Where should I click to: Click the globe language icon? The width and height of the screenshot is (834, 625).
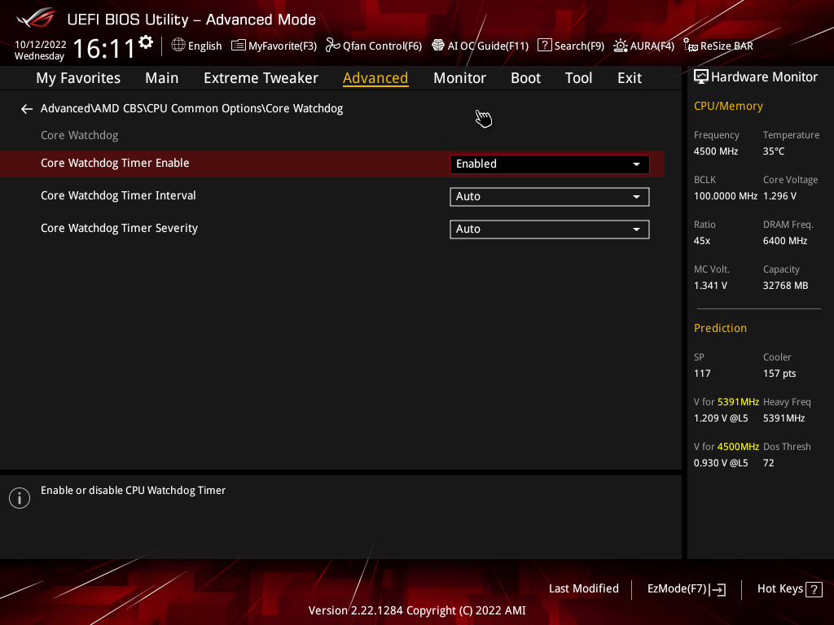pos(178,46)
